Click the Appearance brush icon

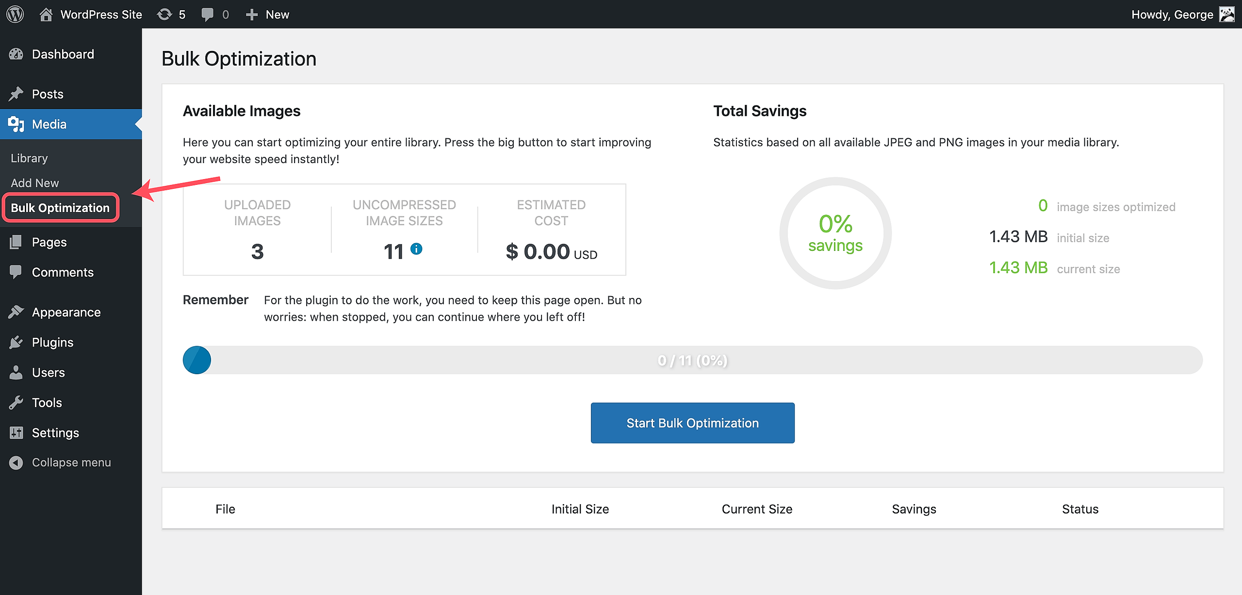point(16,312)
